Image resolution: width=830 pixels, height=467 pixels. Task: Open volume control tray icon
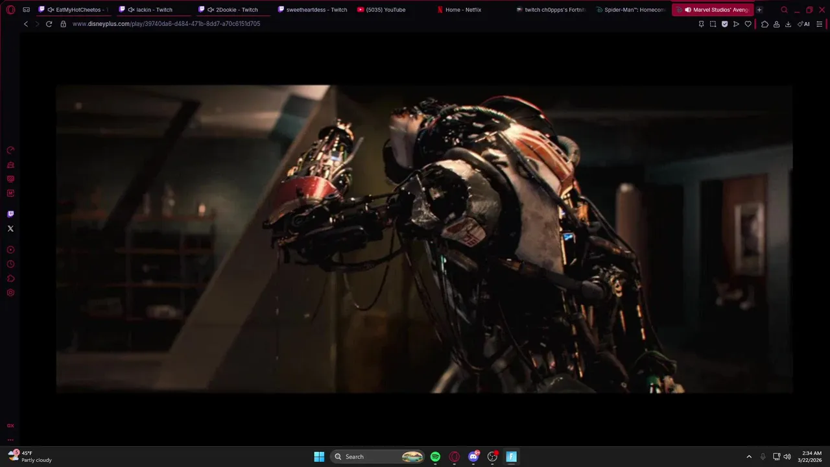click(787, 457)
